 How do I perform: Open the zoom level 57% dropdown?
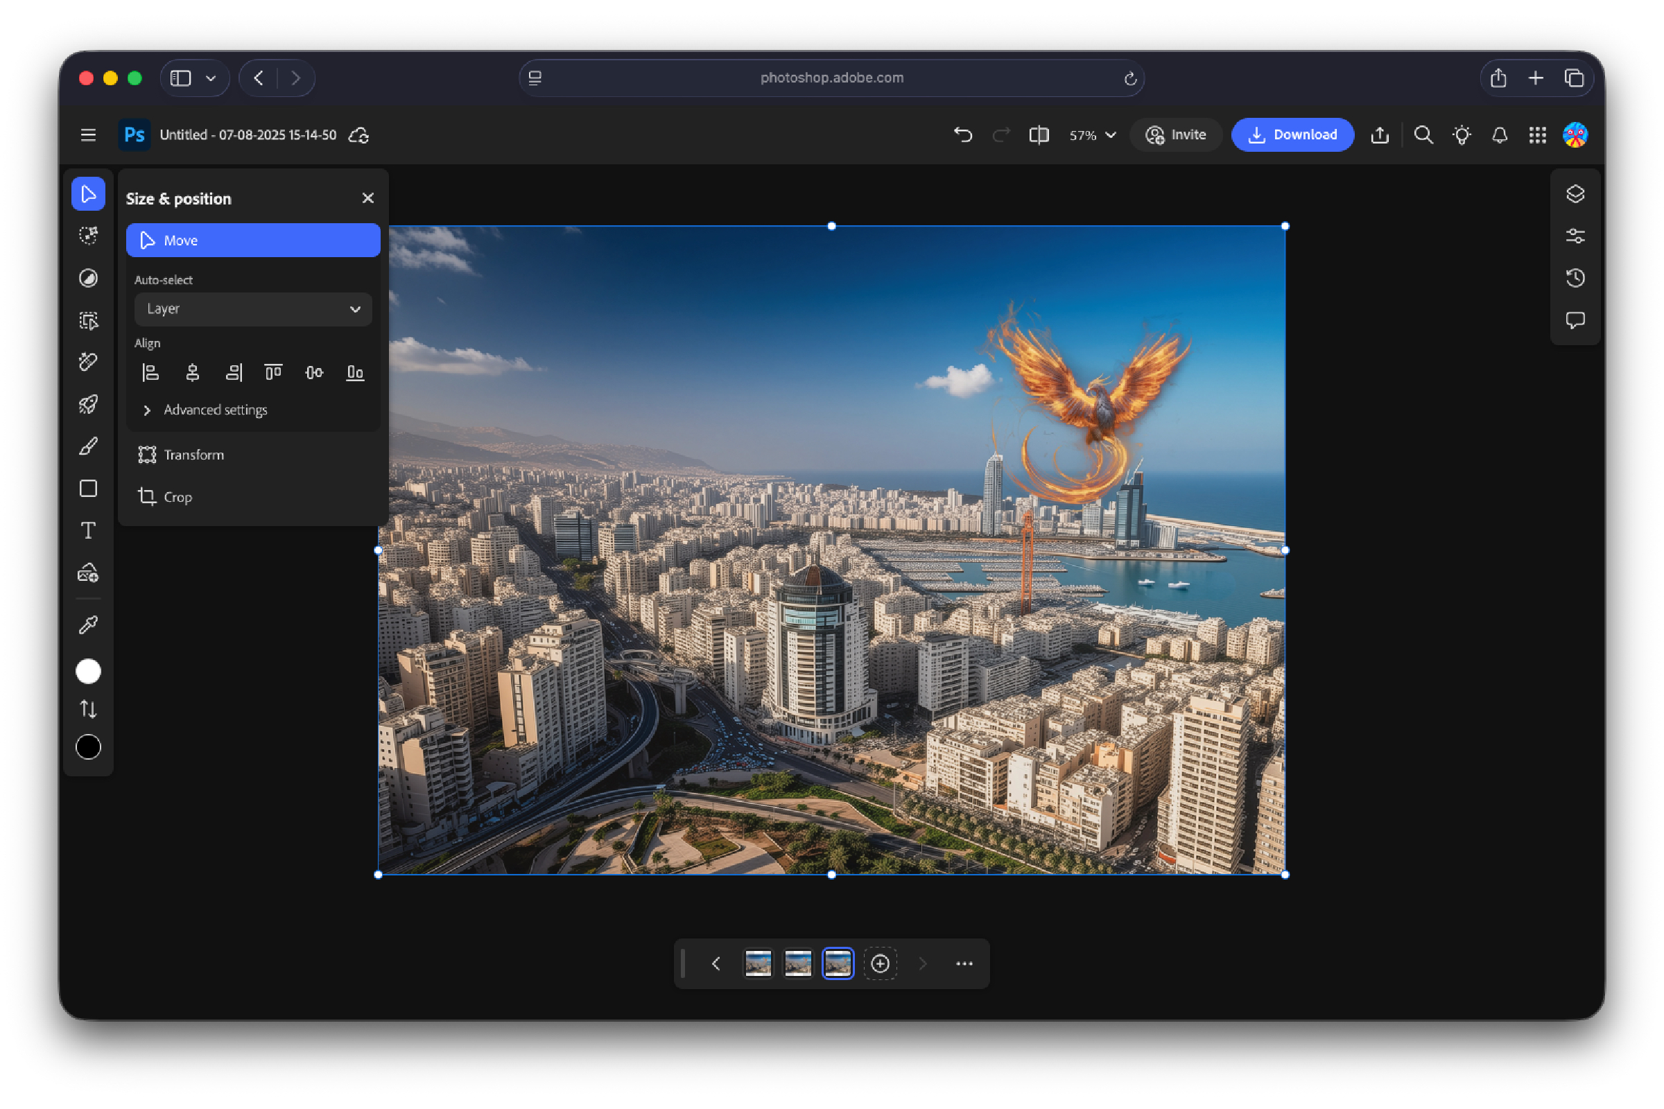1091,134
